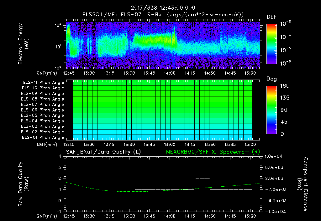Click the Electron Energy (eV) axis label

pyautogui.click(x=23, y=44)
